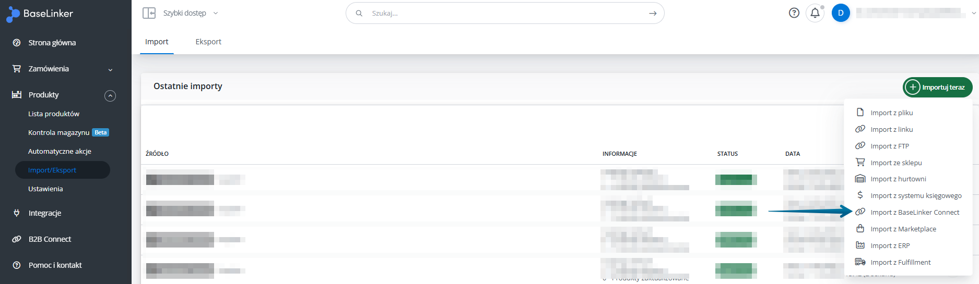The width and height of the screenshot is (979, 284).
Task: Click the link icon for Import z FTP
Action: coord(860,145)
